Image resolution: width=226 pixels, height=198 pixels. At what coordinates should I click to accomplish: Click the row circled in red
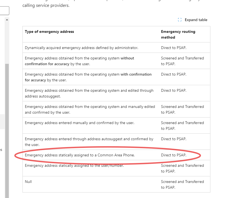click(80, 155)
